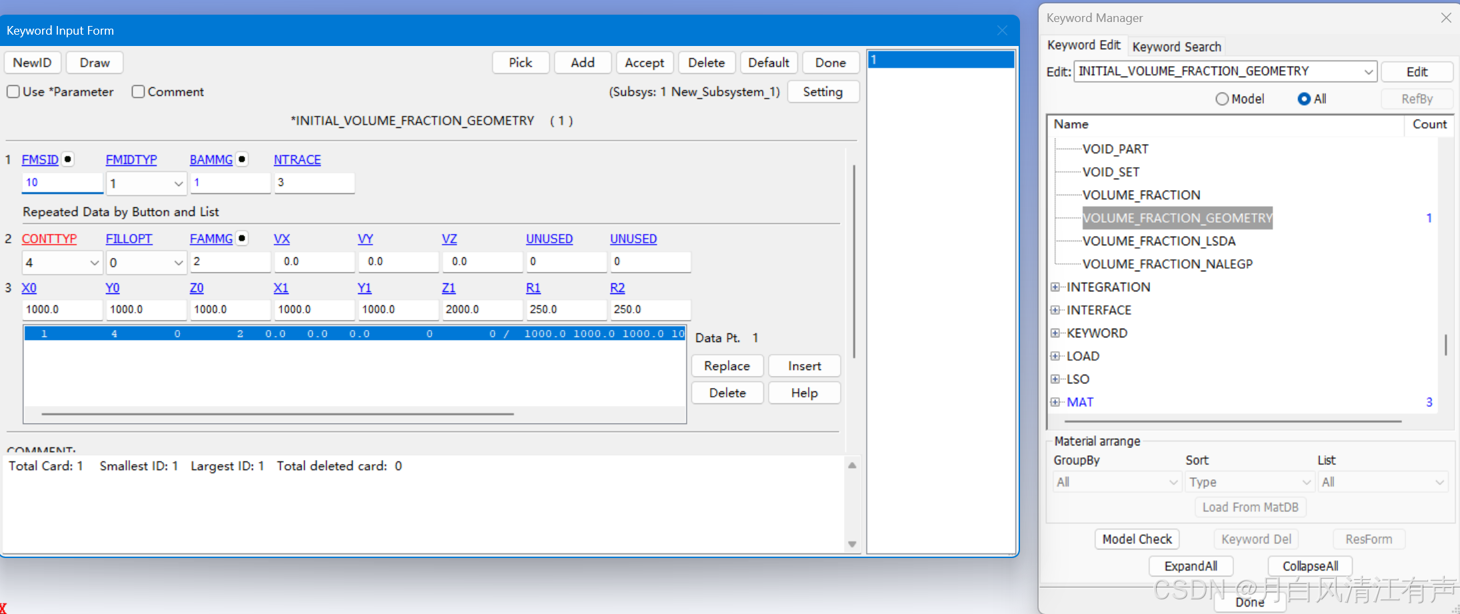This screenshot has height=614, width=1460.
Task: Click the Accept button
Action: click(x=645, y=63)
